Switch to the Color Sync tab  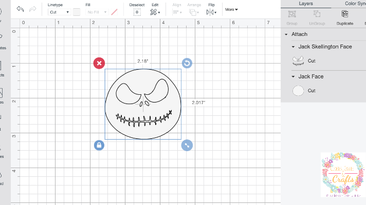coord(355,4)
